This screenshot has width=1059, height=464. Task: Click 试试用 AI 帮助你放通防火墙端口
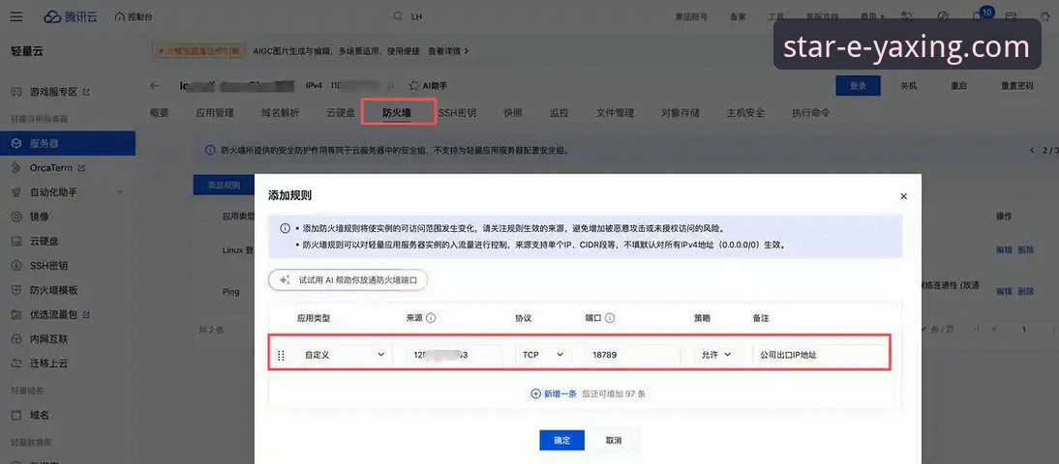click(x=348, y=280)
